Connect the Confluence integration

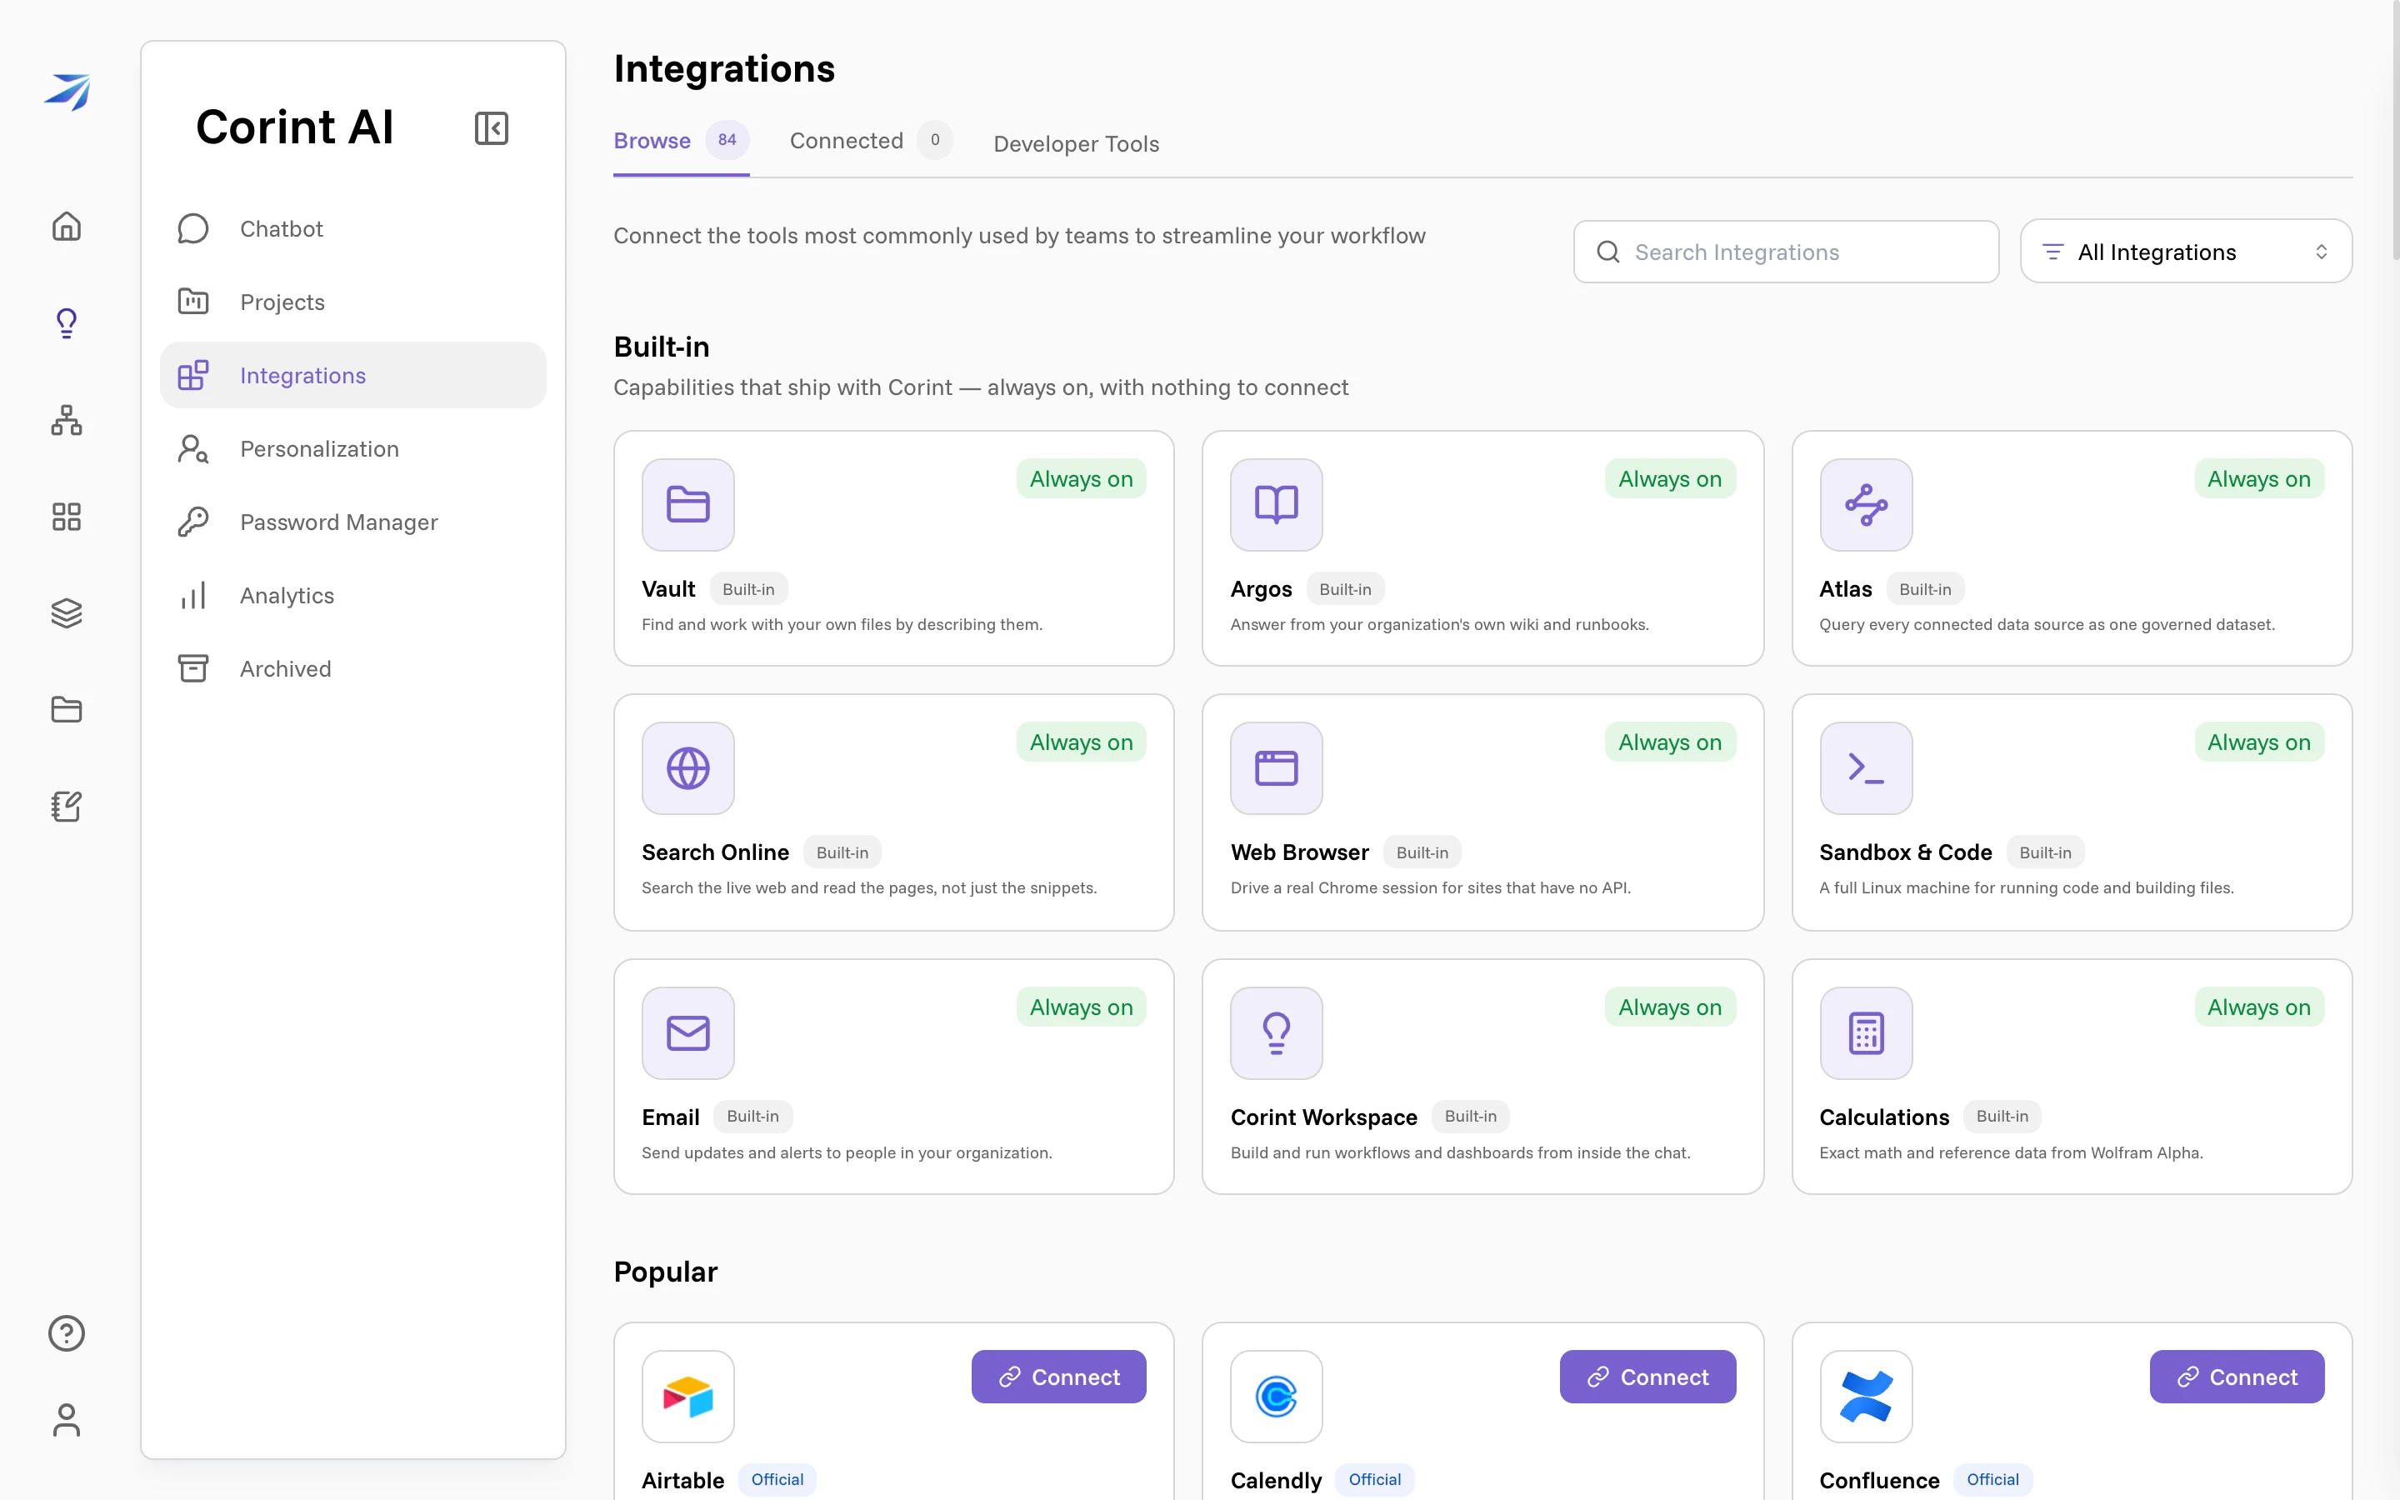pos(2237,1377)
